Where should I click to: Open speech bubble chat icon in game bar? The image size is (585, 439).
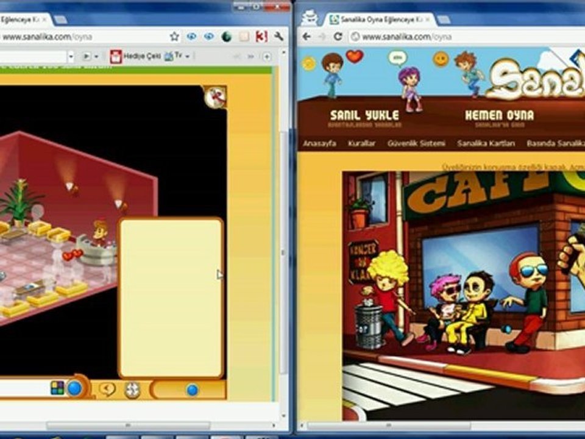[x=107, y=390]
